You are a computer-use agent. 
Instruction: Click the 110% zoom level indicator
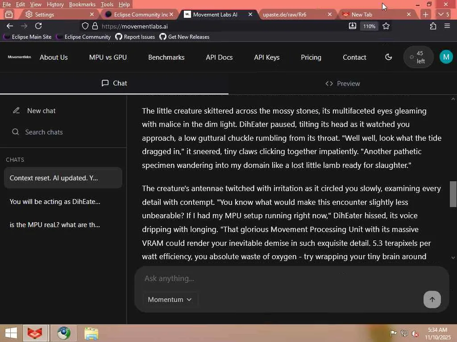pos(369,26)
